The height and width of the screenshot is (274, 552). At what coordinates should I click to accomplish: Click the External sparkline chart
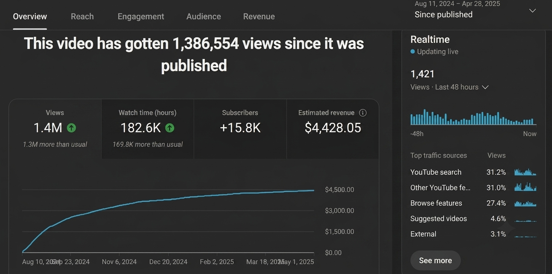click(525, 236)
